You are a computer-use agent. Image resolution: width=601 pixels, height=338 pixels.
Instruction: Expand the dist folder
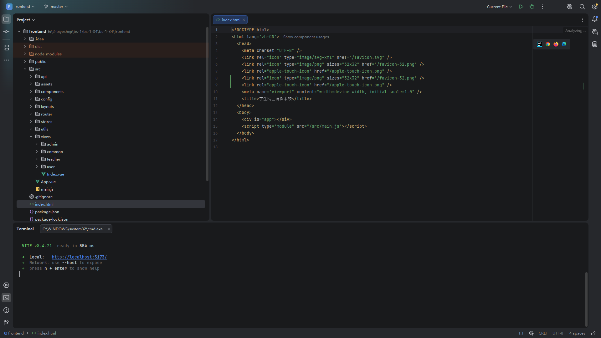click(25, 47)
